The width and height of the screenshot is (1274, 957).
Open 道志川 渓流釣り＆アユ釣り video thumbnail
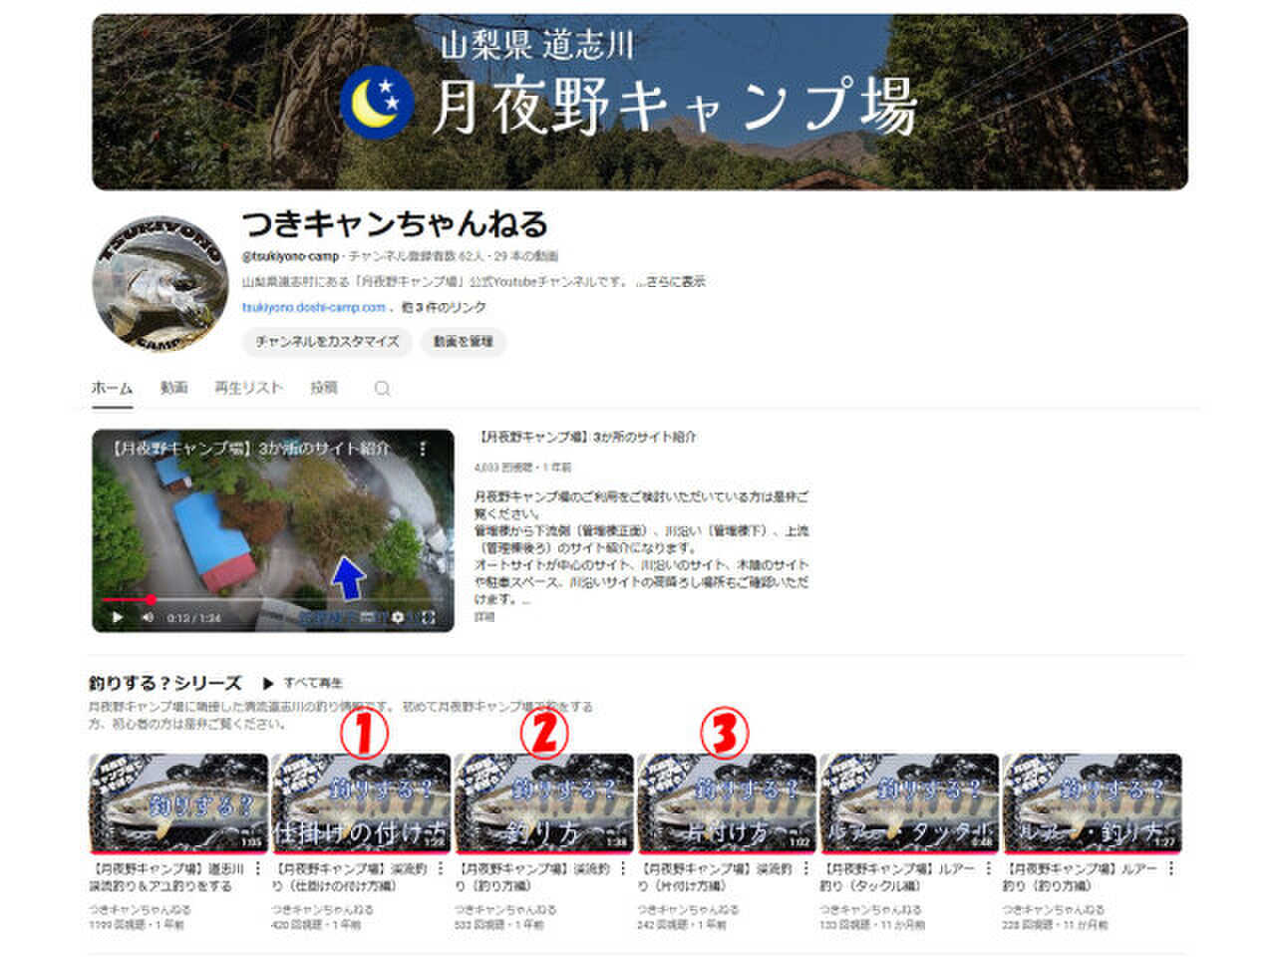pos(178,803)
